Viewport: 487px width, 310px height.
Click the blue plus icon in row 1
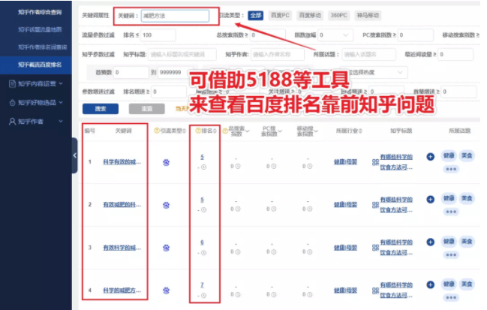[430, 157]
